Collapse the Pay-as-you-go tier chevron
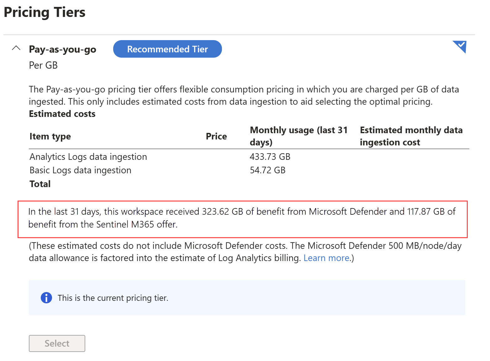490x361 pixels. (x=16, y=48)
